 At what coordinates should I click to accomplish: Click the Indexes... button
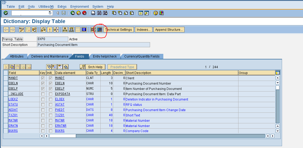(x=144, y=29)
